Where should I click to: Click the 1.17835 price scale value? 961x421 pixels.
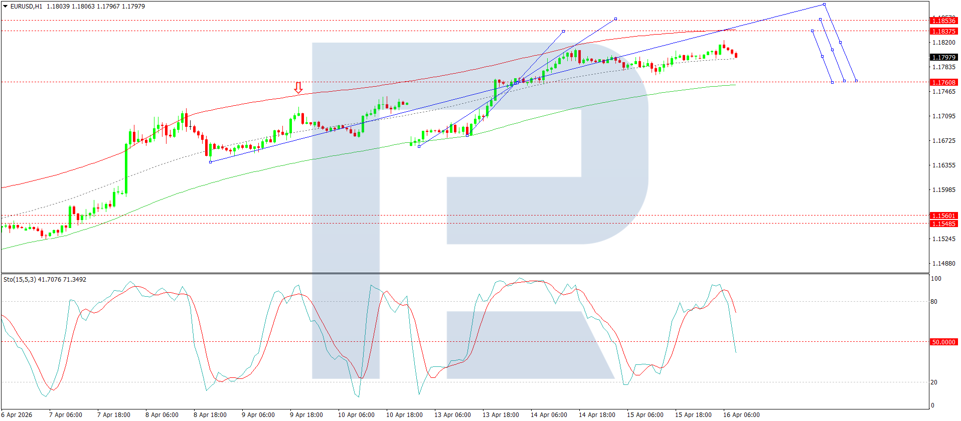coord(943,67)
